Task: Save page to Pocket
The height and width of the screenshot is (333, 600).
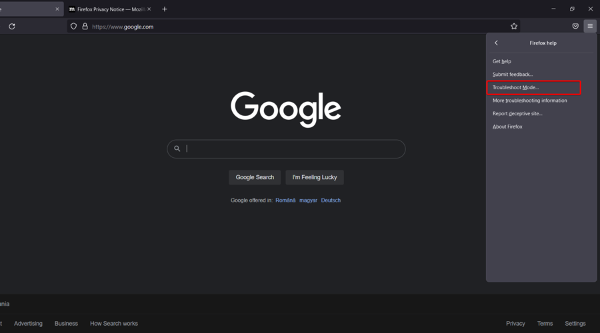Action: [x=575, y=27]
